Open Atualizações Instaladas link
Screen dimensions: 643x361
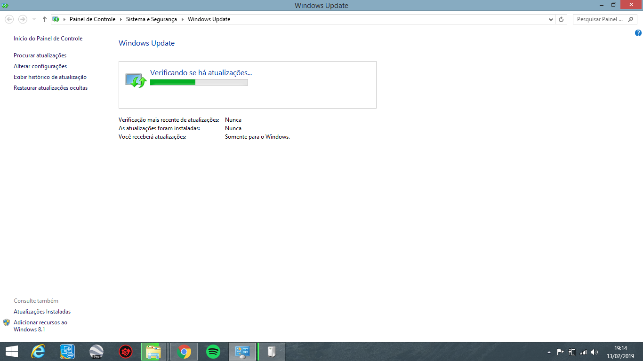point(42,312)
